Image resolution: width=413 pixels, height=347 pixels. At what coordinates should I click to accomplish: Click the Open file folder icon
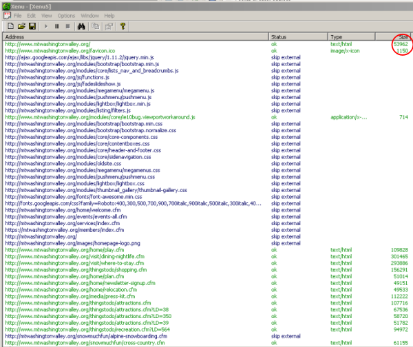click(21, 26)
